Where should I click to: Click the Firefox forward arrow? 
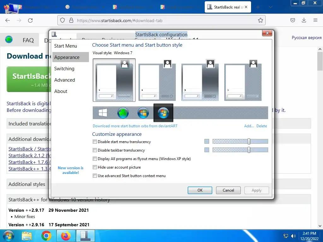[x=19, y=20]
